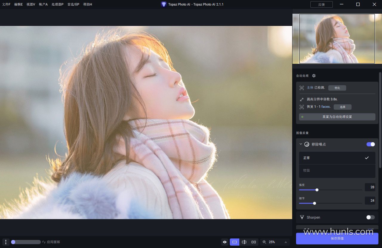Switch to side-by-side view icon
The height and width of the screenshot is (248, 382).
pos(254,242)
